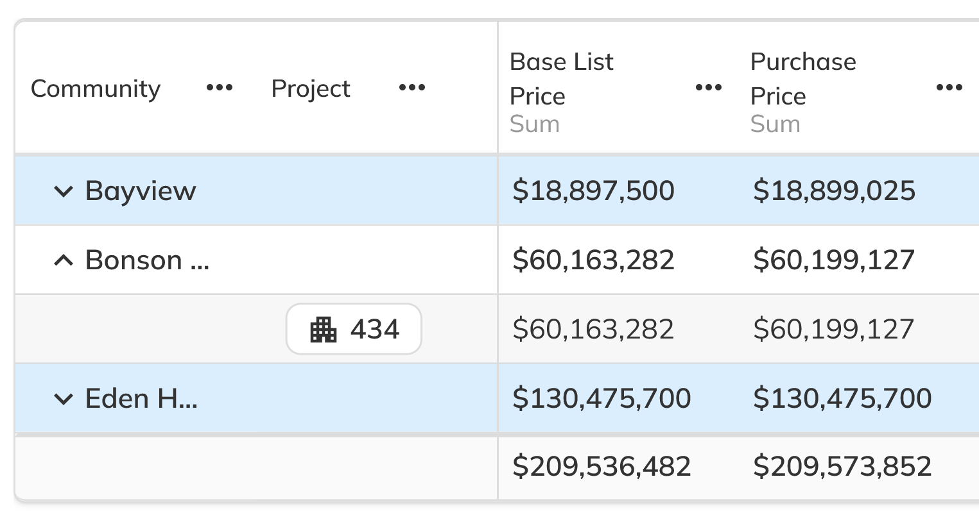Open the Purchase Price column options menu

click(x=949, y=88)
